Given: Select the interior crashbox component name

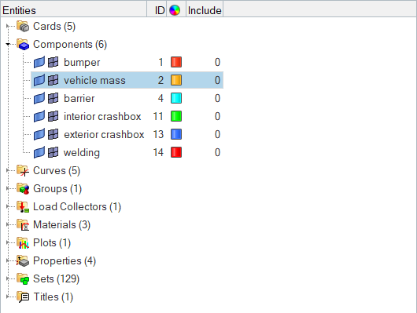Looking at the screenshot, I should pyautogui.click(x=102, y=116).
